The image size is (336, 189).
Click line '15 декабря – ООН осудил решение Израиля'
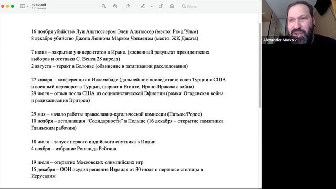(x=117, y=169)
